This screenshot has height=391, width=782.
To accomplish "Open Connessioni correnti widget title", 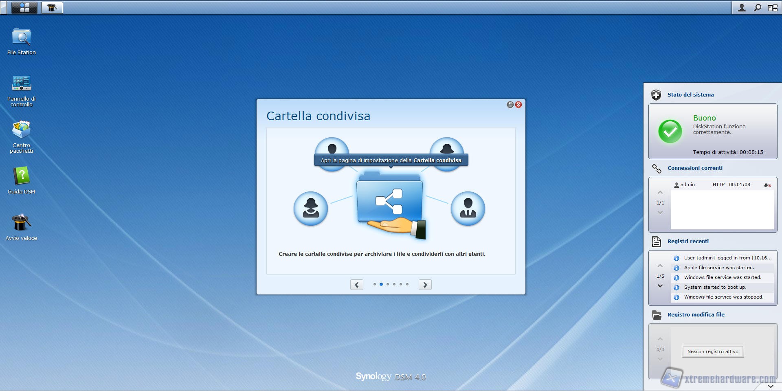I will 695,168.
